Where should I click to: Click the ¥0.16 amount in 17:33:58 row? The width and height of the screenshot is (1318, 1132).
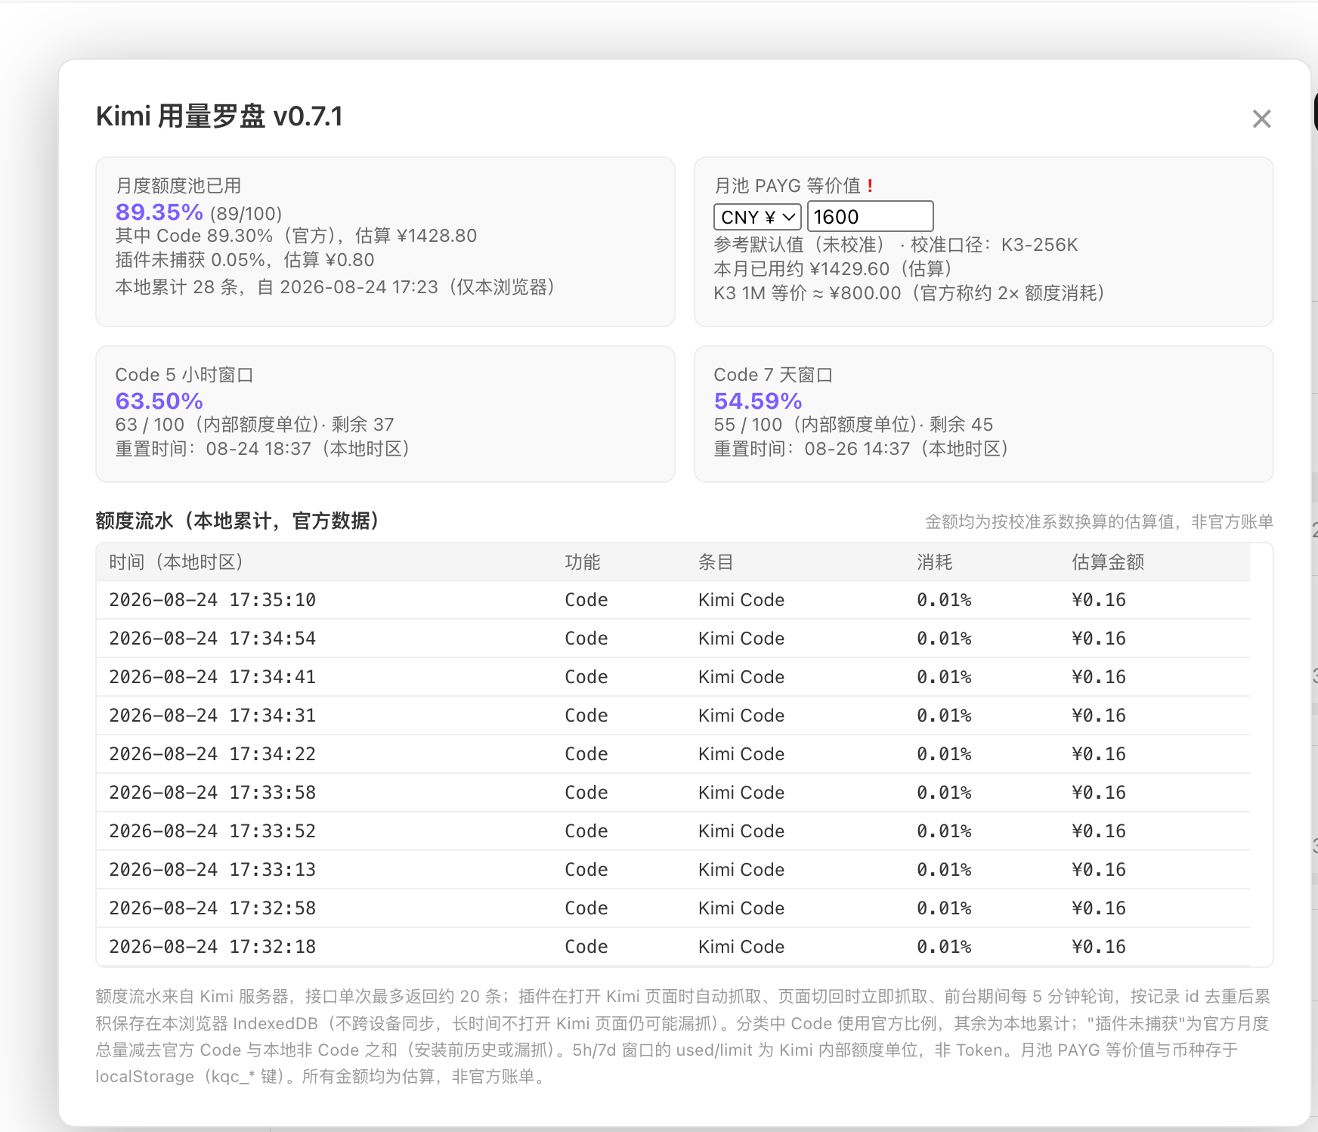[1099, 793]
